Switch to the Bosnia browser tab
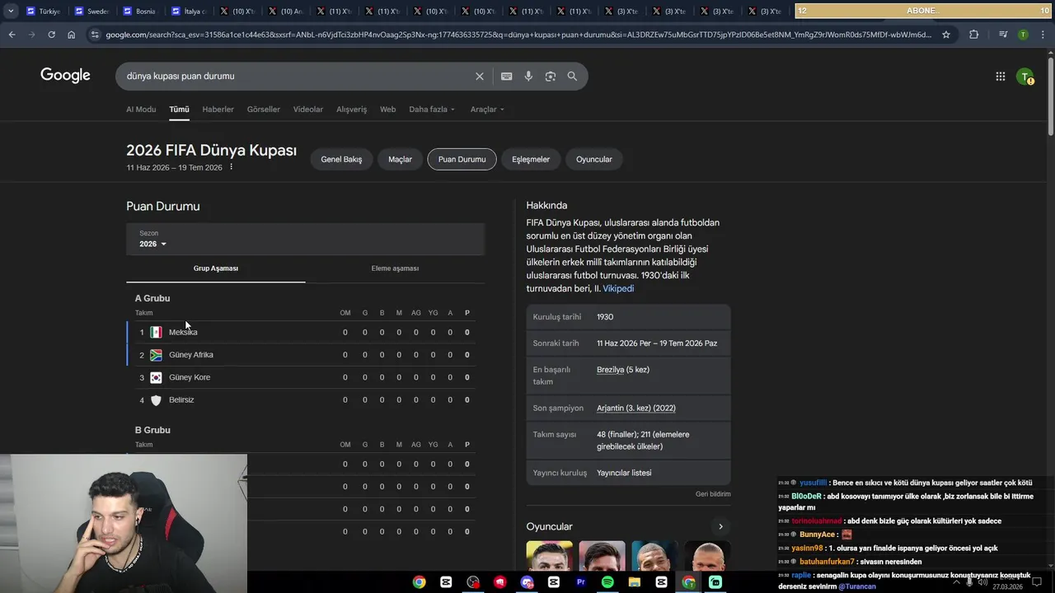This screenshot has width=1055, height=593. point(139,12)
